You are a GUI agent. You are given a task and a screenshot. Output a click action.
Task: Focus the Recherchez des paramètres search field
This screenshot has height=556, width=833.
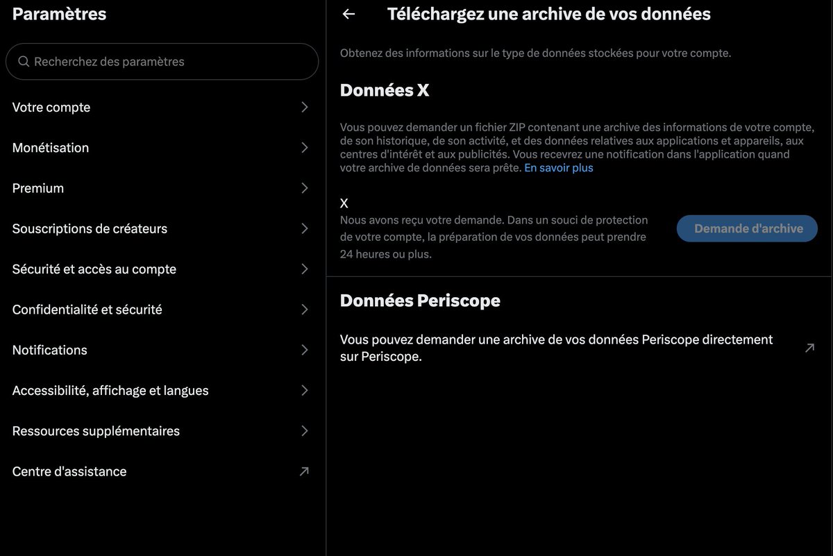tap(162, 62)
